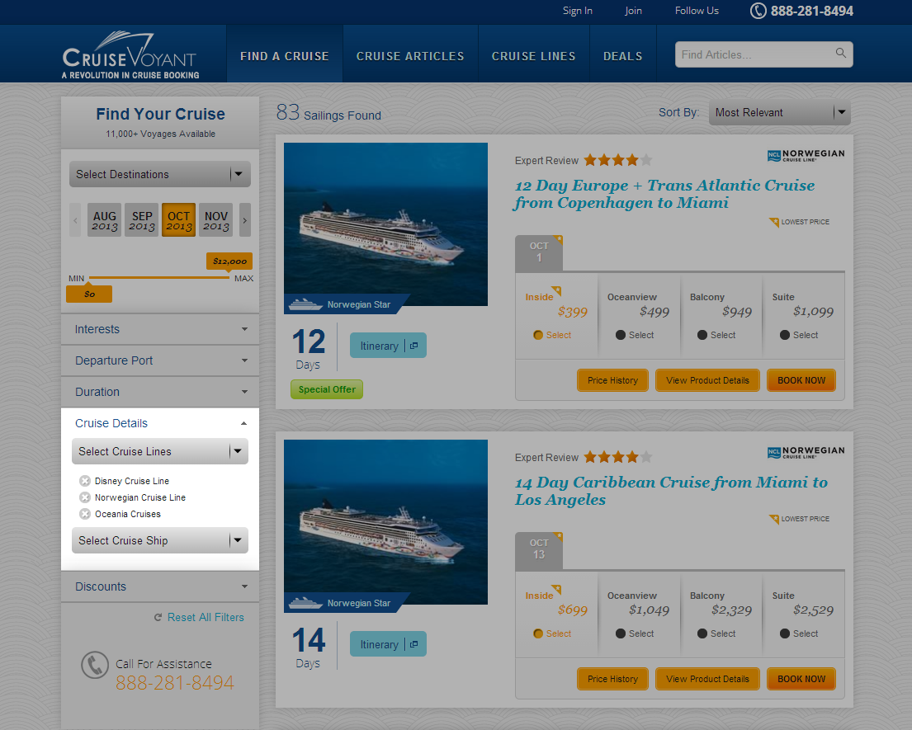Click the Find Articles search field

coord(763,54)
